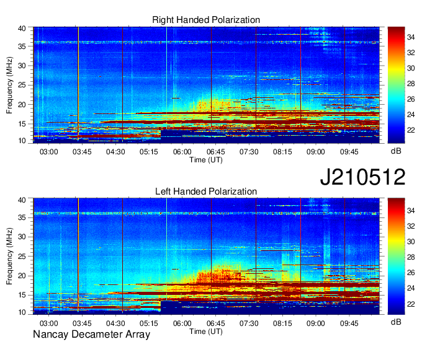
Task: Click "Frequency (MHz)" axis label of Right Handed plot
Action: pyautogui.click(x=9, y=85)
